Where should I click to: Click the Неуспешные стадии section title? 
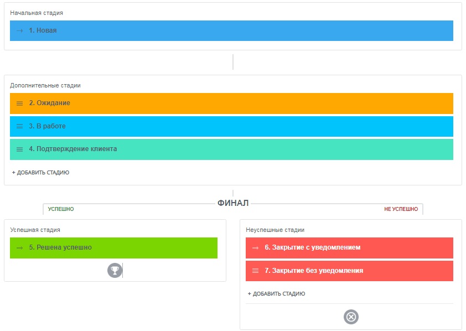click(275, 230)
